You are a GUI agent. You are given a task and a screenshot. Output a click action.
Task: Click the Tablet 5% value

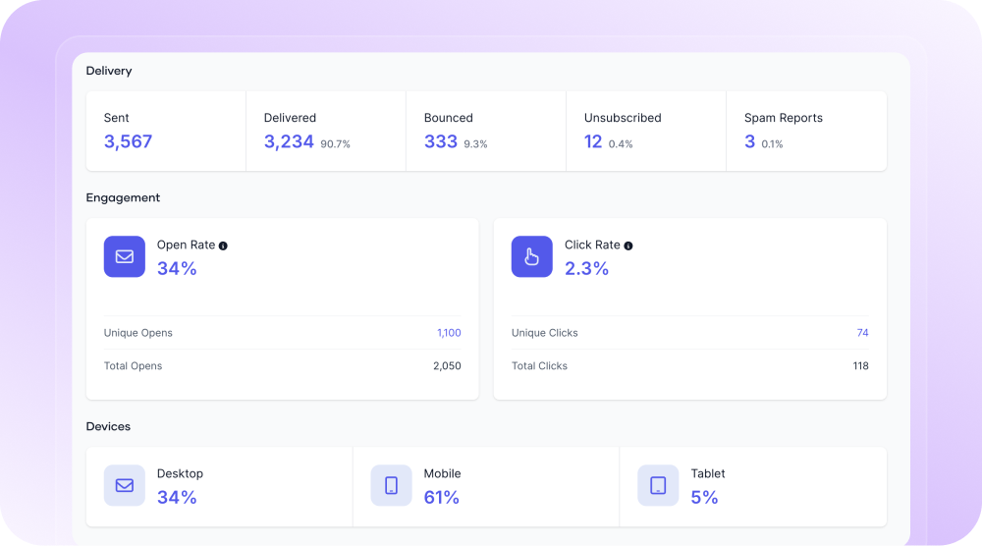[x=704, y=497]
